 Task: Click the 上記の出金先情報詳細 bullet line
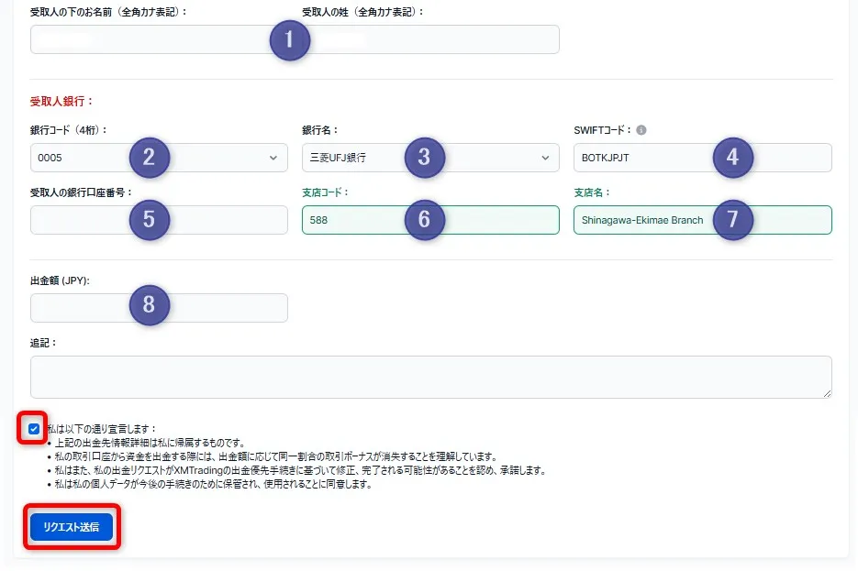150,443
